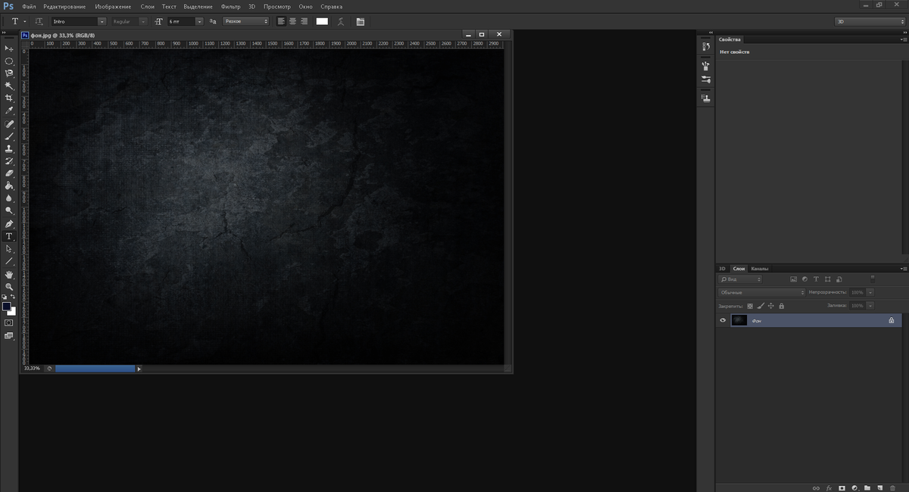Toggle lock transparent pixels
Screen dimensions: 909x492
click(750, 306)
